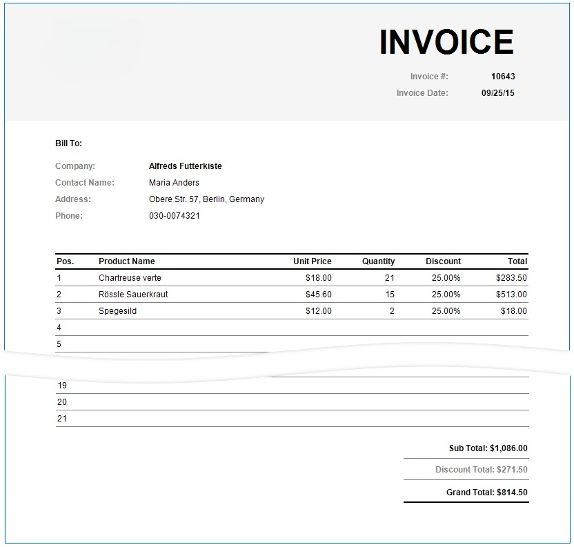Click total $283.50
The height and width of the screenshot is (547, 574).
[x=511, y=277]
